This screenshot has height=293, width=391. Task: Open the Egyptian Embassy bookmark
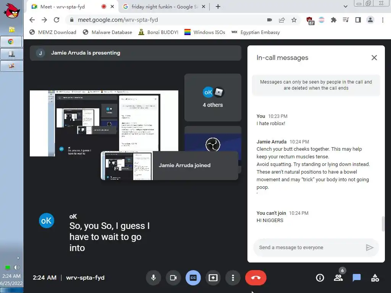coord(255,32)
